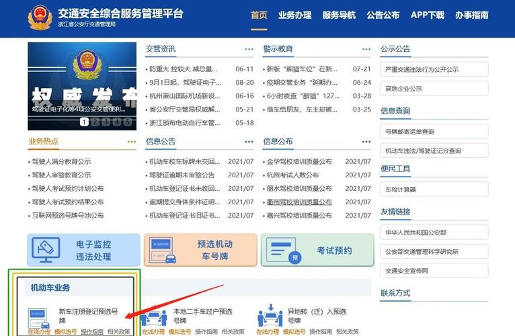Open article 借车给朋友，车主却被

pyautogui.click(x=302, y=110)
